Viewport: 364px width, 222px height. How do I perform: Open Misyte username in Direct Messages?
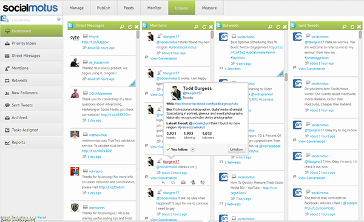coord(93,36)
